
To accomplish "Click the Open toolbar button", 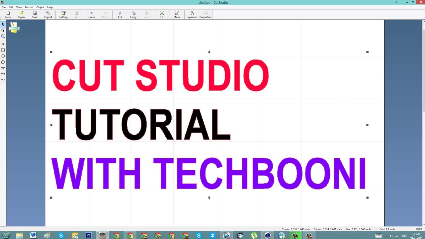I will coord(21,15).
